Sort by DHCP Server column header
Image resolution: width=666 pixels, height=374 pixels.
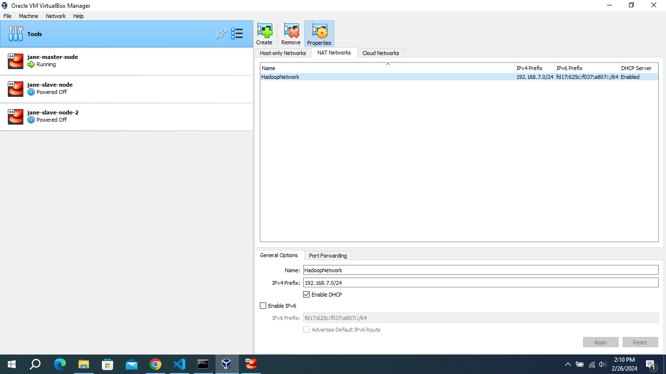pos(639,68)
